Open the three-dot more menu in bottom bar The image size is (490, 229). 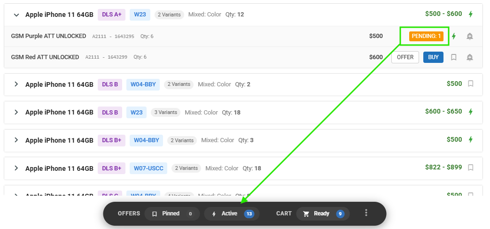click(x=366, y=213)
